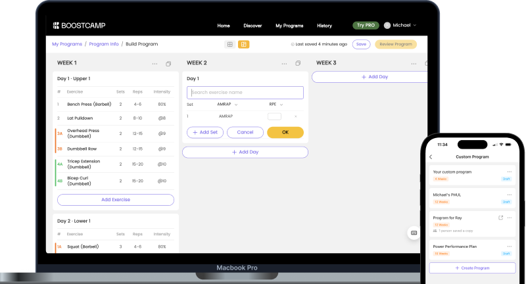Click the Boostcamp logo
The width and height of the screenshot is (526, 284).
click(x=79, y=26)
